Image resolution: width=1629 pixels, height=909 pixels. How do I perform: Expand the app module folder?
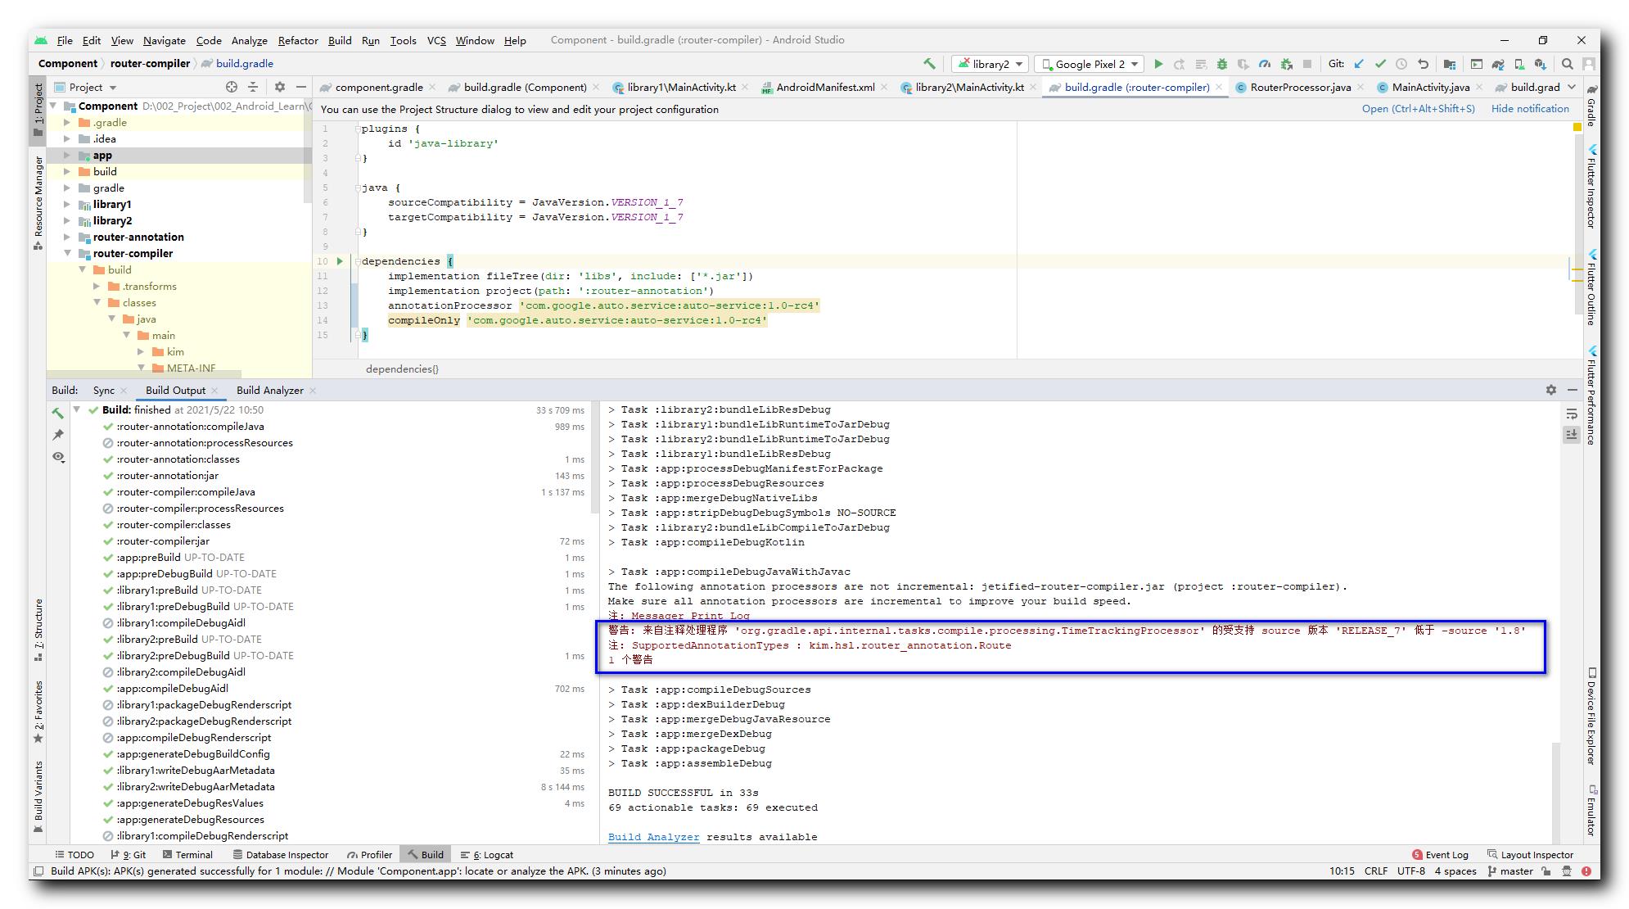pos(68,155)
